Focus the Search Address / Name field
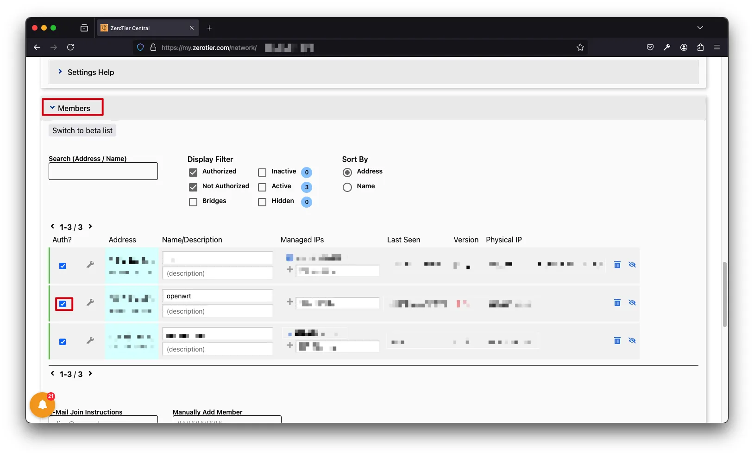 (x=103, y=171)
